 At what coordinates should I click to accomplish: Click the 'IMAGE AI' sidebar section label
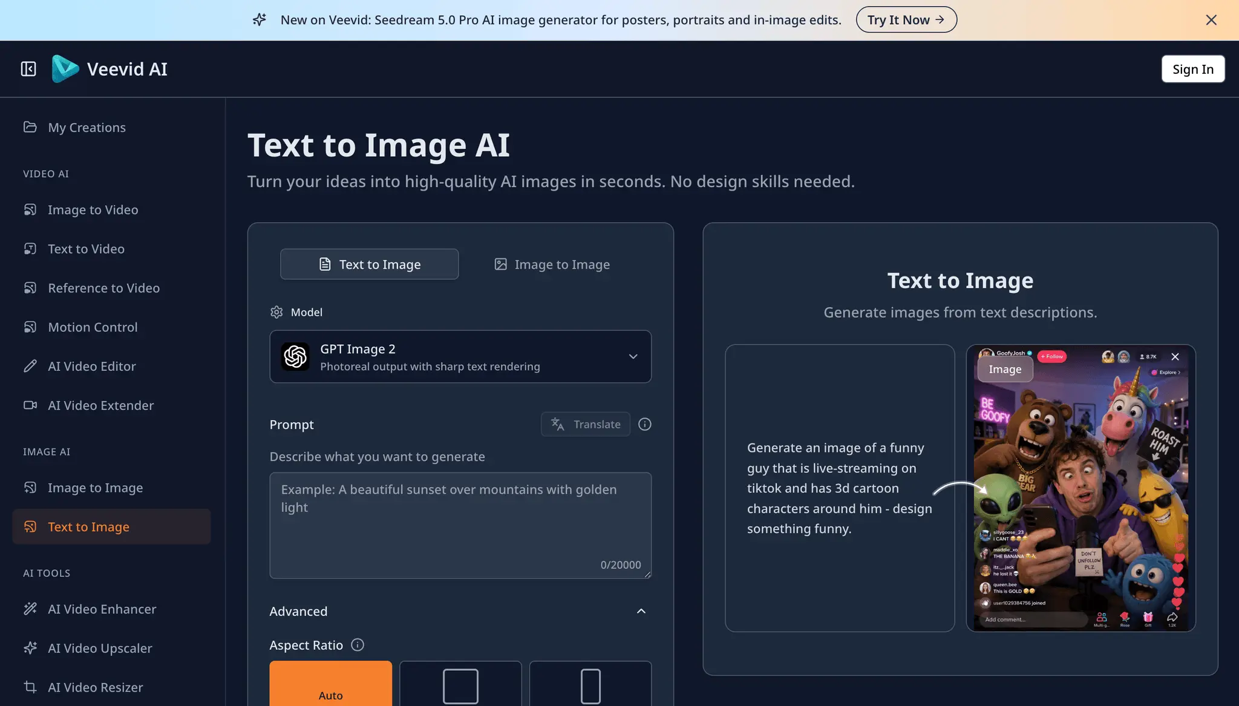[47, 451]
